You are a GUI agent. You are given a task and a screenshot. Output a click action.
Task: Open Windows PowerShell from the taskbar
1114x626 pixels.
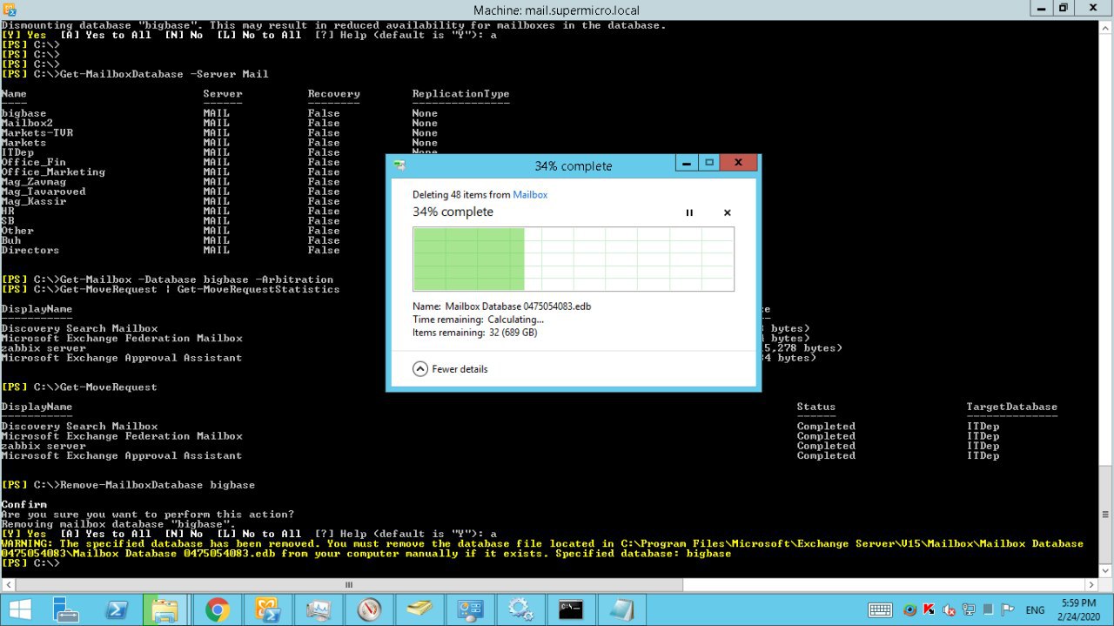[x=117, y=609]
